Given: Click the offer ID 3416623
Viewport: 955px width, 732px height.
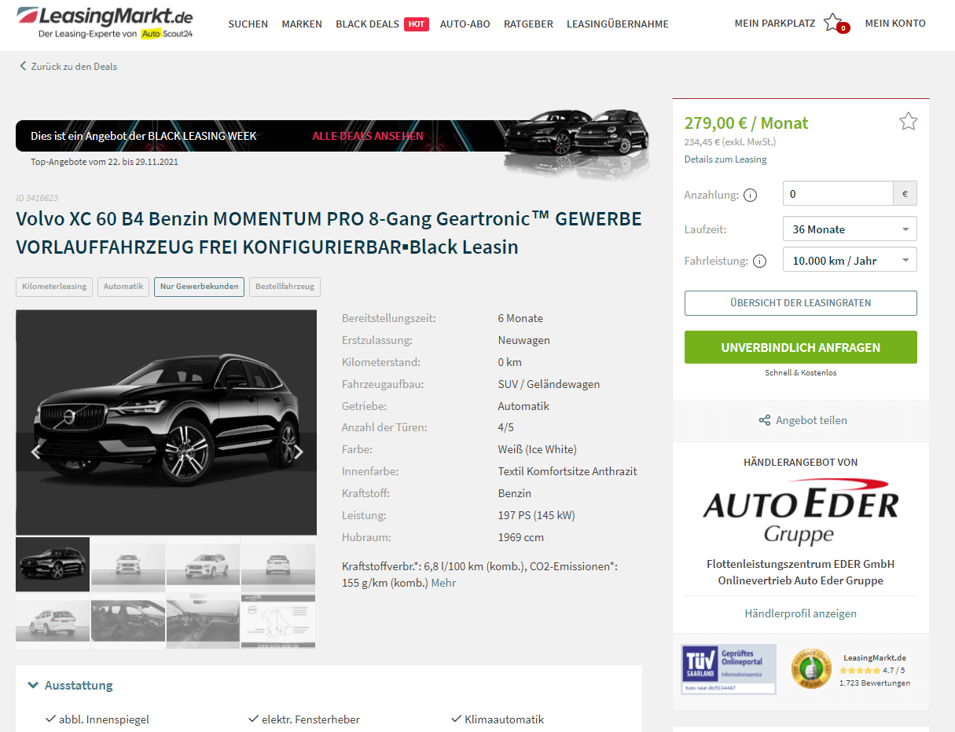Looking at the screenshot, I should [x=37, y=198].
